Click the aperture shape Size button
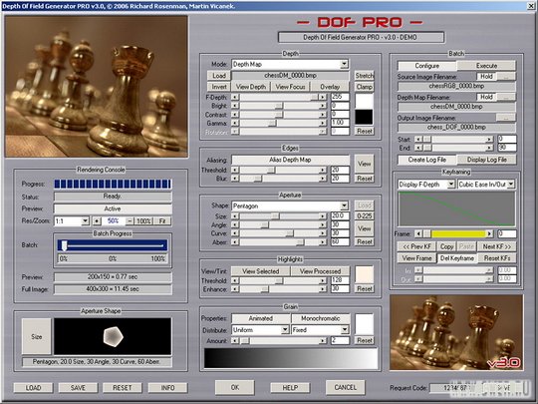This screenshot has height=404, width=538. (37, 336)
